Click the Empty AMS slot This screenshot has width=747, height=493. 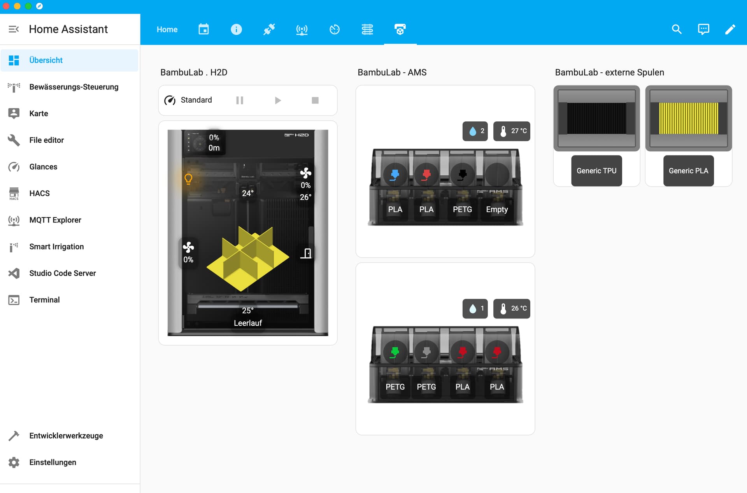coord(497,209)
